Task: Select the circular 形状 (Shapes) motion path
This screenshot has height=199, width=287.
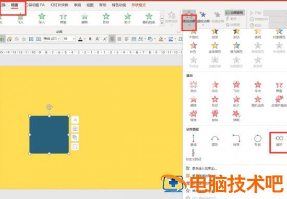Action: pos(258,140)
